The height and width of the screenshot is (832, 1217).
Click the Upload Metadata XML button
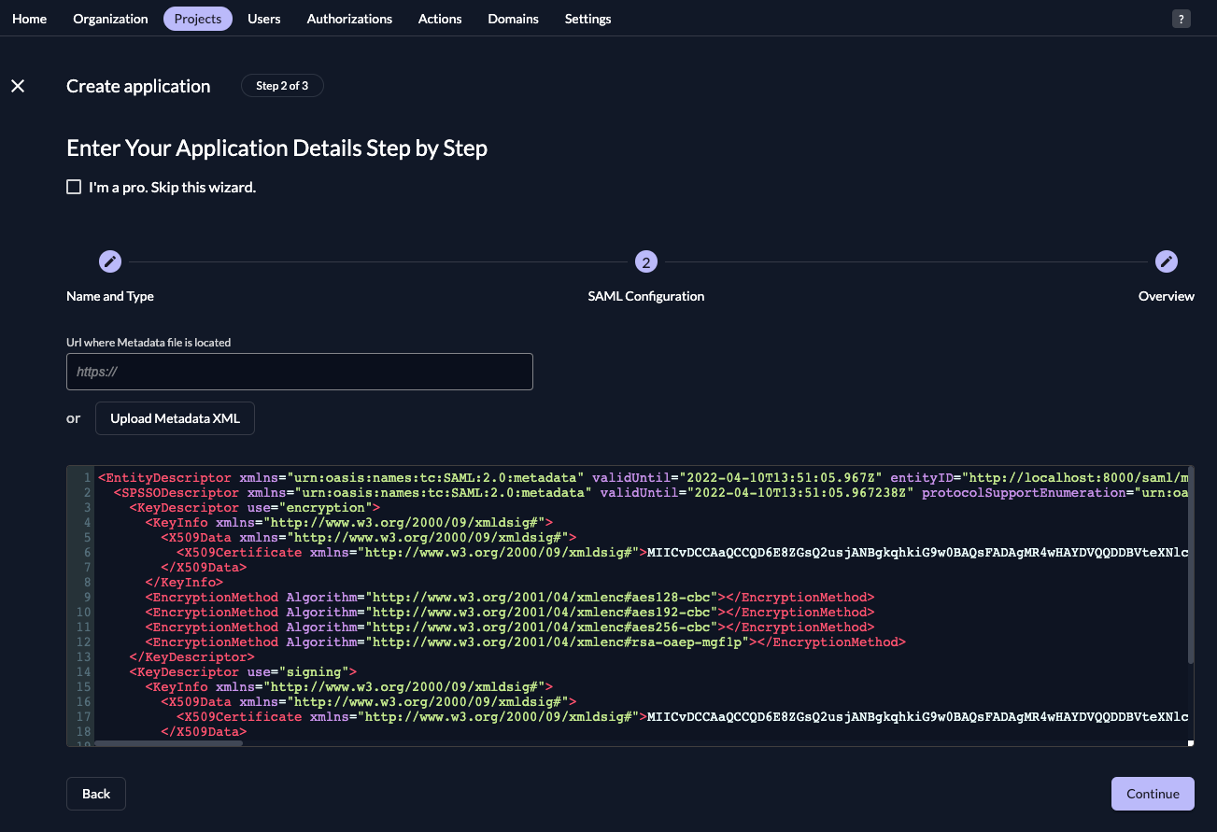coord(175,417)
